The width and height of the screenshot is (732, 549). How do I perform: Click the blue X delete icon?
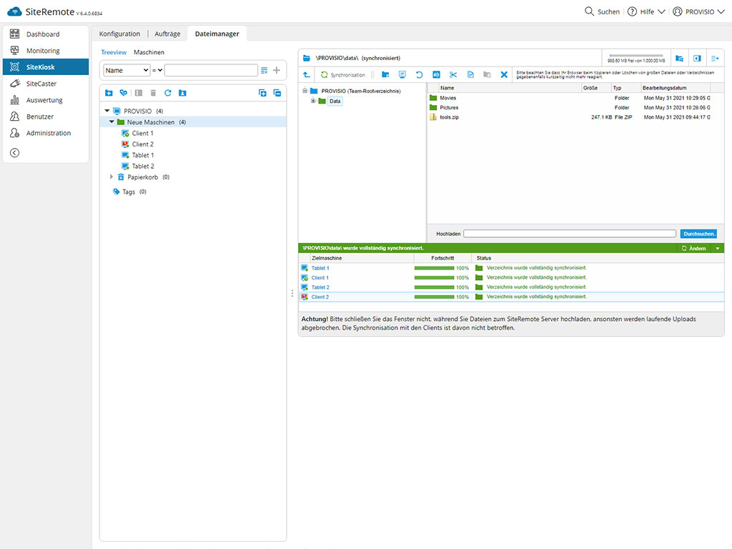click(504, 74)
